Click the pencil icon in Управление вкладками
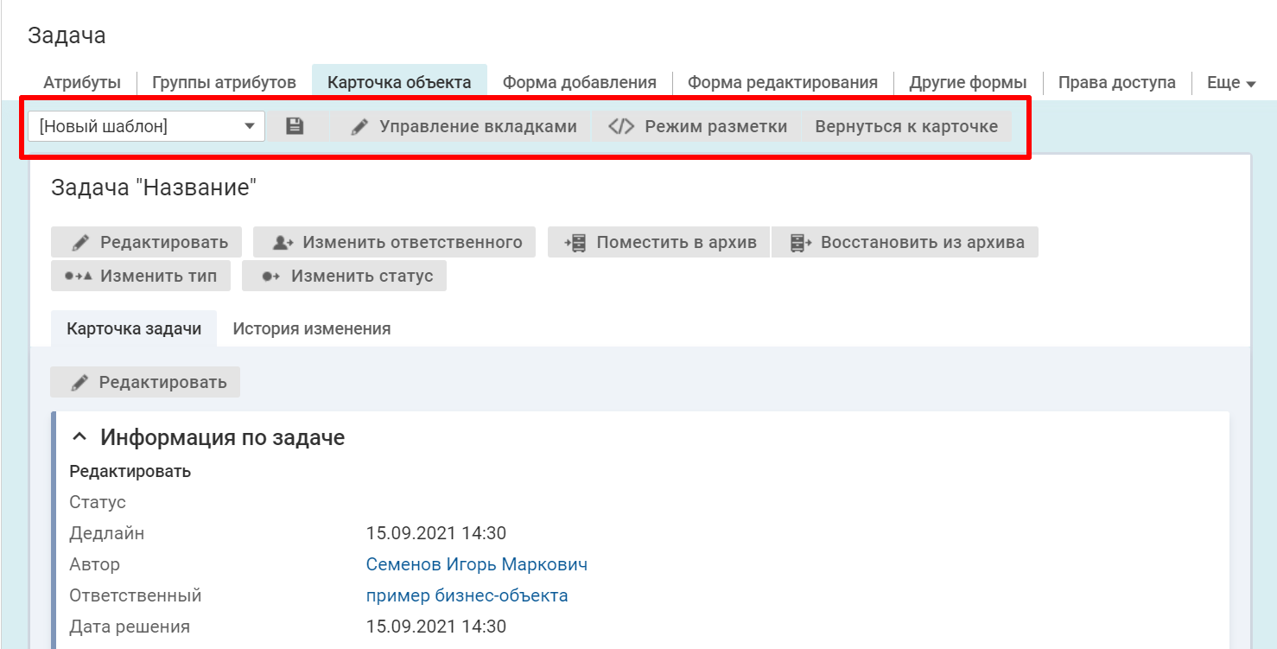Image resolution: width=1277 pixels, height=649 pixels. coord(359,127)
